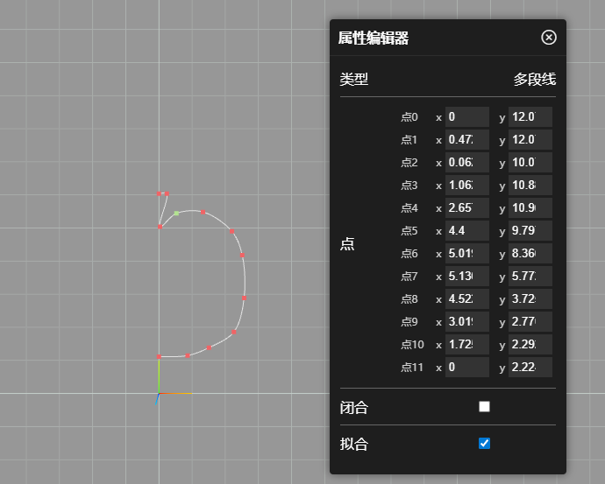
Task: Click the 多段线 type value
Action: tap(534, 80)
